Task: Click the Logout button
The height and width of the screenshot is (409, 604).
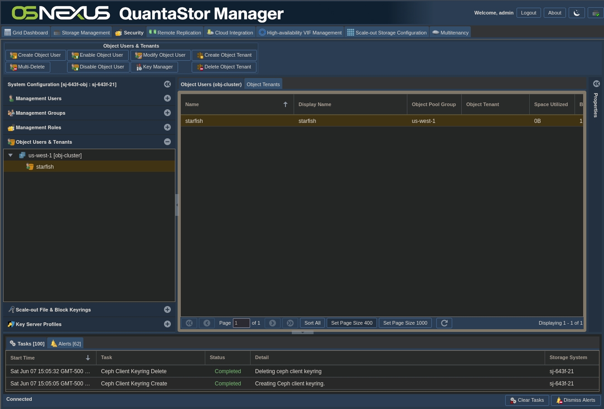Action: click(x=528, y=13)
